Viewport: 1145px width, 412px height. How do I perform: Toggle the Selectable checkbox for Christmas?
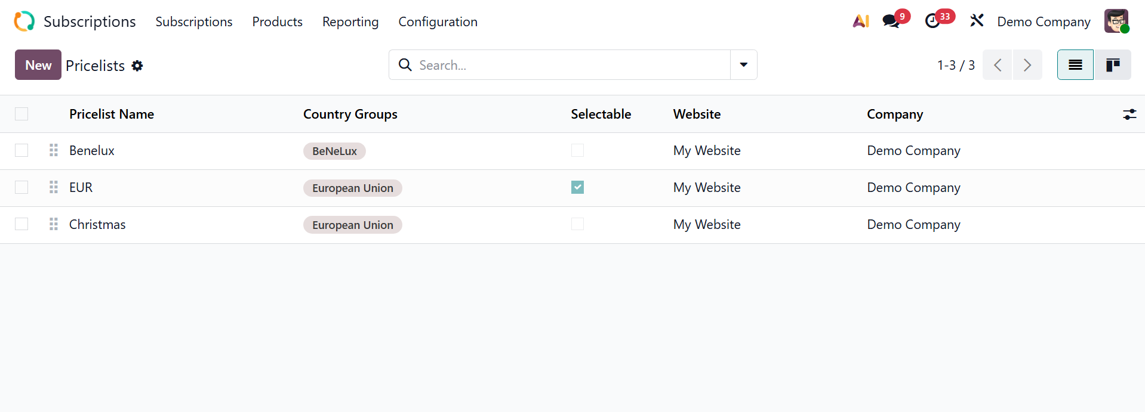pyautogui.click(x=577, y=224)
